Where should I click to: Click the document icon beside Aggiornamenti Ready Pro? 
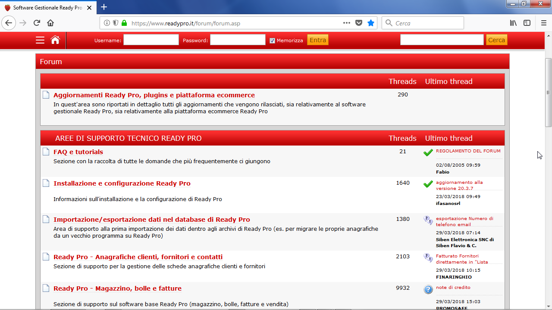tap(46, 95)
